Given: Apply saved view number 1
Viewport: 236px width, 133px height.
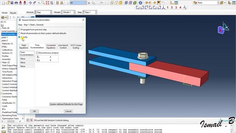Looking at the screenshot, I should pos(167,7).
